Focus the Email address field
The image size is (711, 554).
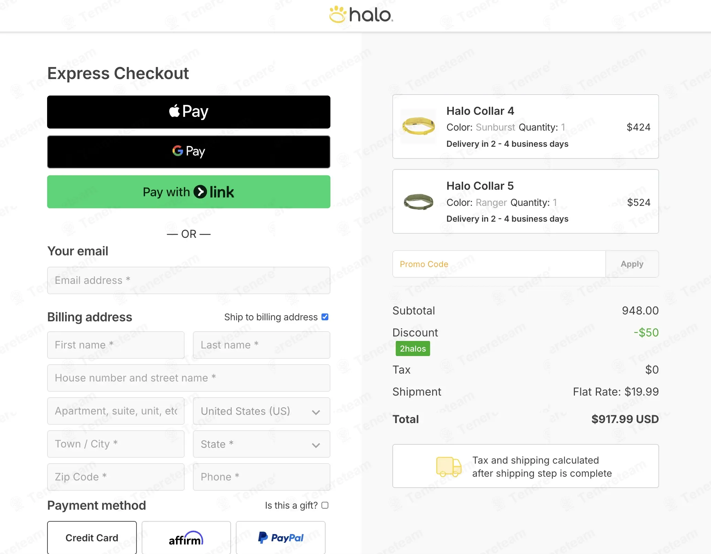coord(189,280)
